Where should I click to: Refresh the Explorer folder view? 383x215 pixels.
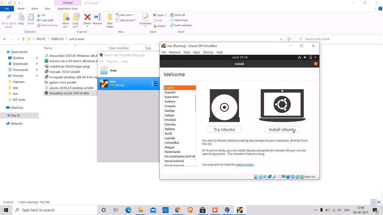point(289,39)
